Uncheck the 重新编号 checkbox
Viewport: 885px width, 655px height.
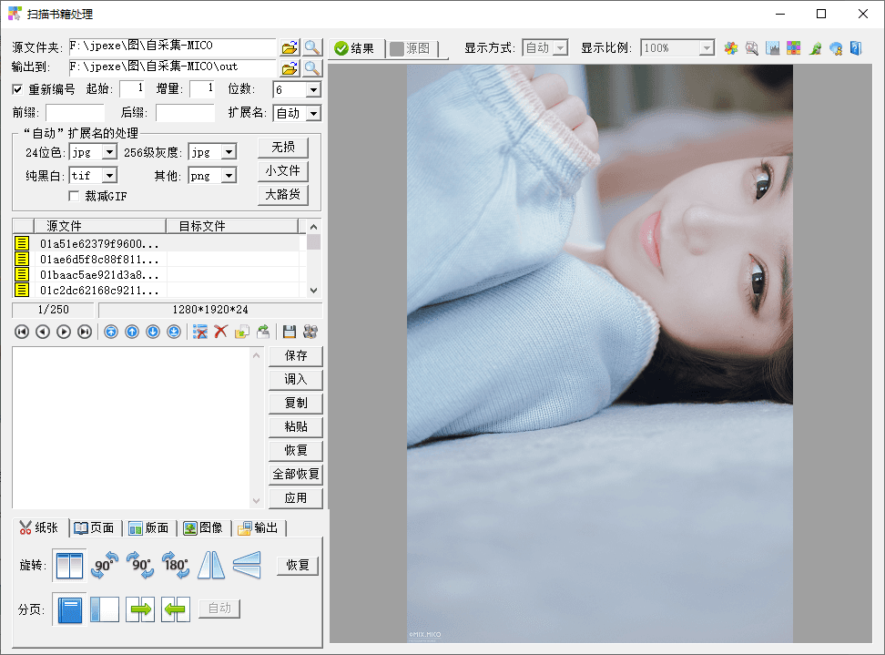pyautogui.click(x=18, y=89)
